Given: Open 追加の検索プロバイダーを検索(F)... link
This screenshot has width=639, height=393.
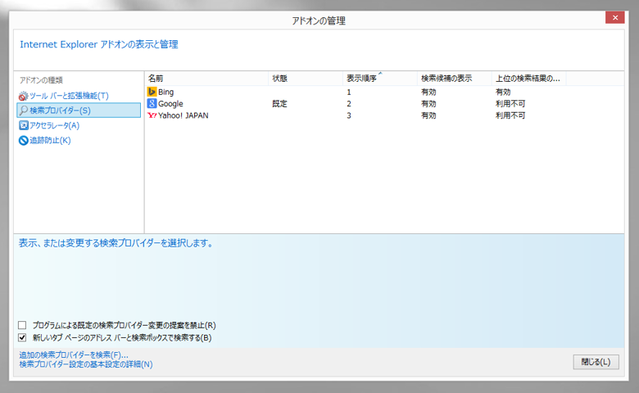Looking at the screenshot, I should pos(74,355).
